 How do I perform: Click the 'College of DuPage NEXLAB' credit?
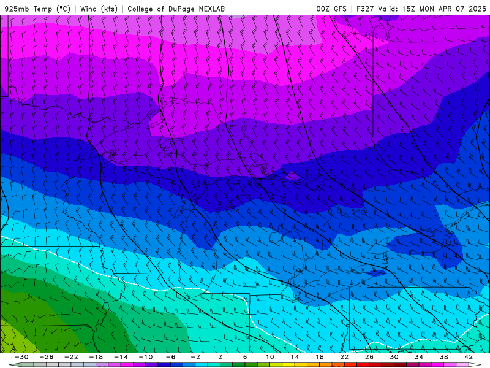point(176,9)
